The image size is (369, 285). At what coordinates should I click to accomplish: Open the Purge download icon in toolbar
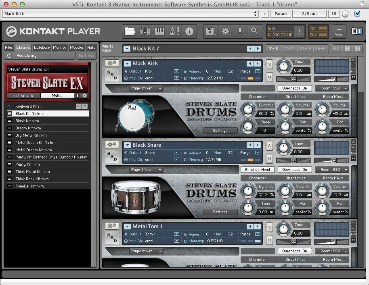coord(241,31)
